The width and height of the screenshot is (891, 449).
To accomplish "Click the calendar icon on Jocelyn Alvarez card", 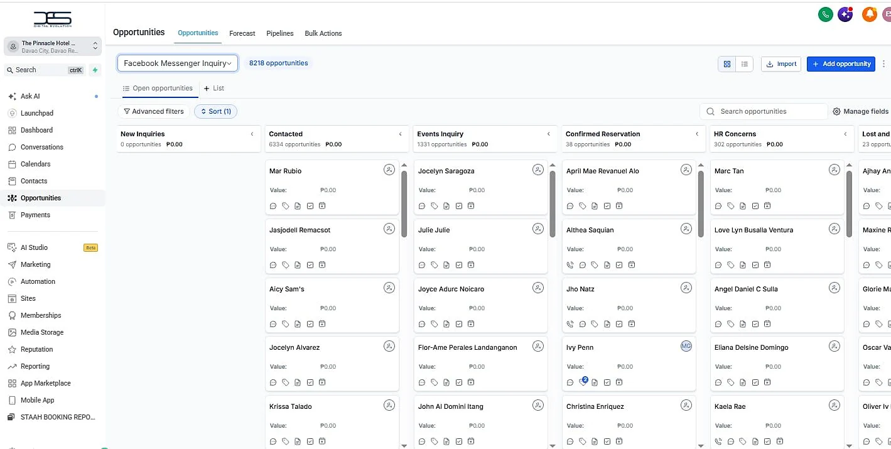I will click(322, 382).
